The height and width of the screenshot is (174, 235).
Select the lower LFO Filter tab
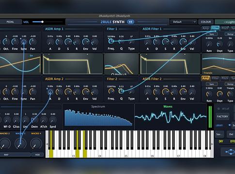tap(215, 78)
